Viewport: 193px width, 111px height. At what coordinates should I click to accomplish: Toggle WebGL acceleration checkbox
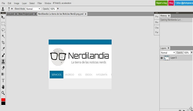pyautogui.click(x=54, y=3)
